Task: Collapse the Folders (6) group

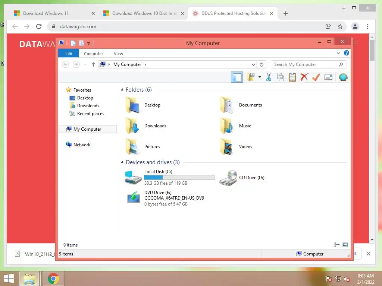Action: [x=122, y=90]
